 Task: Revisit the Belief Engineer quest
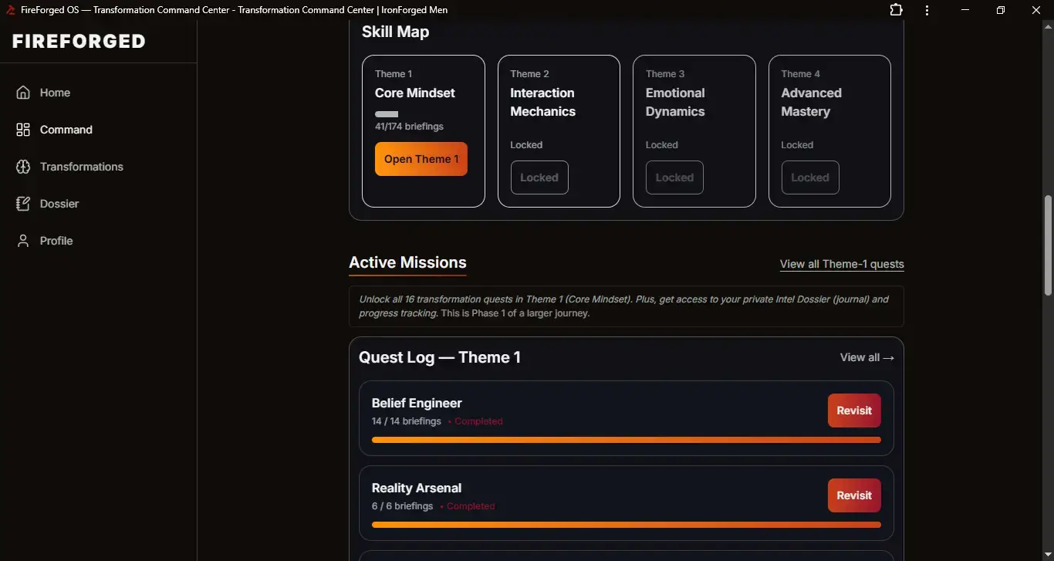853,411
